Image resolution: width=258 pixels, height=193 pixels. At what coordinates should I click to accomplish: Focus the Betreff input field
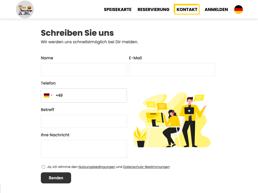(84, 121)
